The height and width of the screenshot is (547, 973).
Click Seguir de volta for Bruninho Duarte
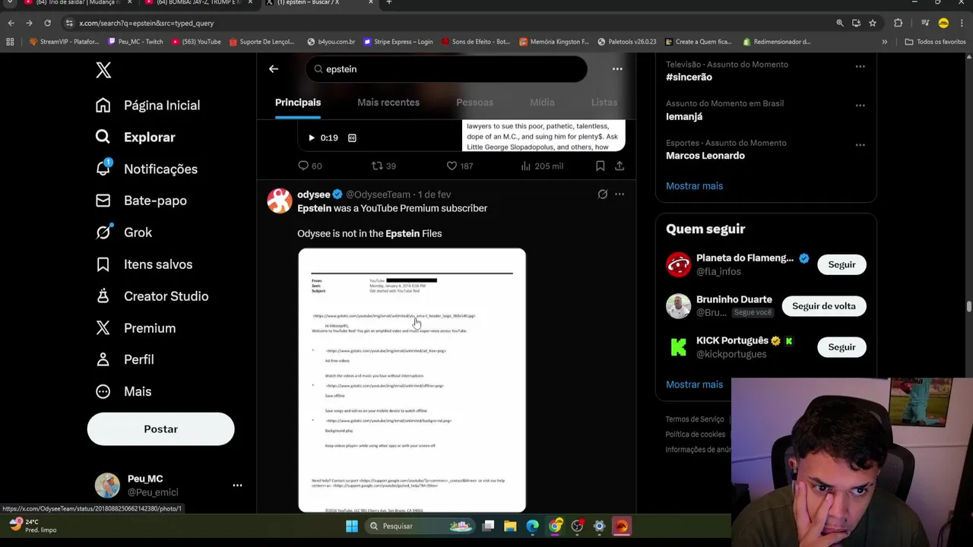coord(824,306)
